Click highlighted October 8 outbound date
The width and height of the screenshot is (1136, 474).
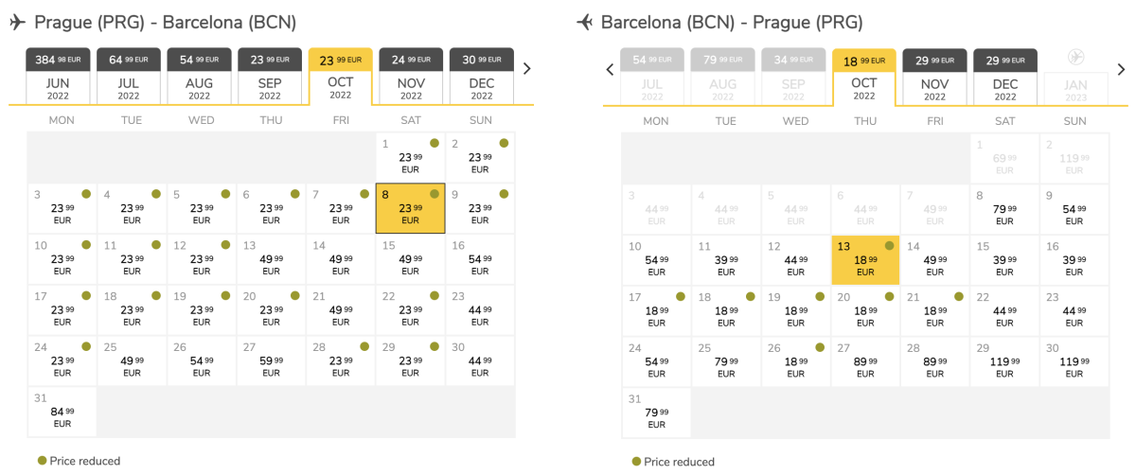pyautogui.click(x=410, y=208)
